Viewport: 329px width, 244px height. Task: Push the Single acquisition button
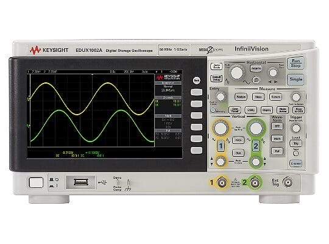[x=295, y=79]
